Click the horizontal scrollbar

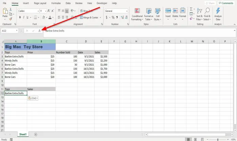[x=187, y=135]
